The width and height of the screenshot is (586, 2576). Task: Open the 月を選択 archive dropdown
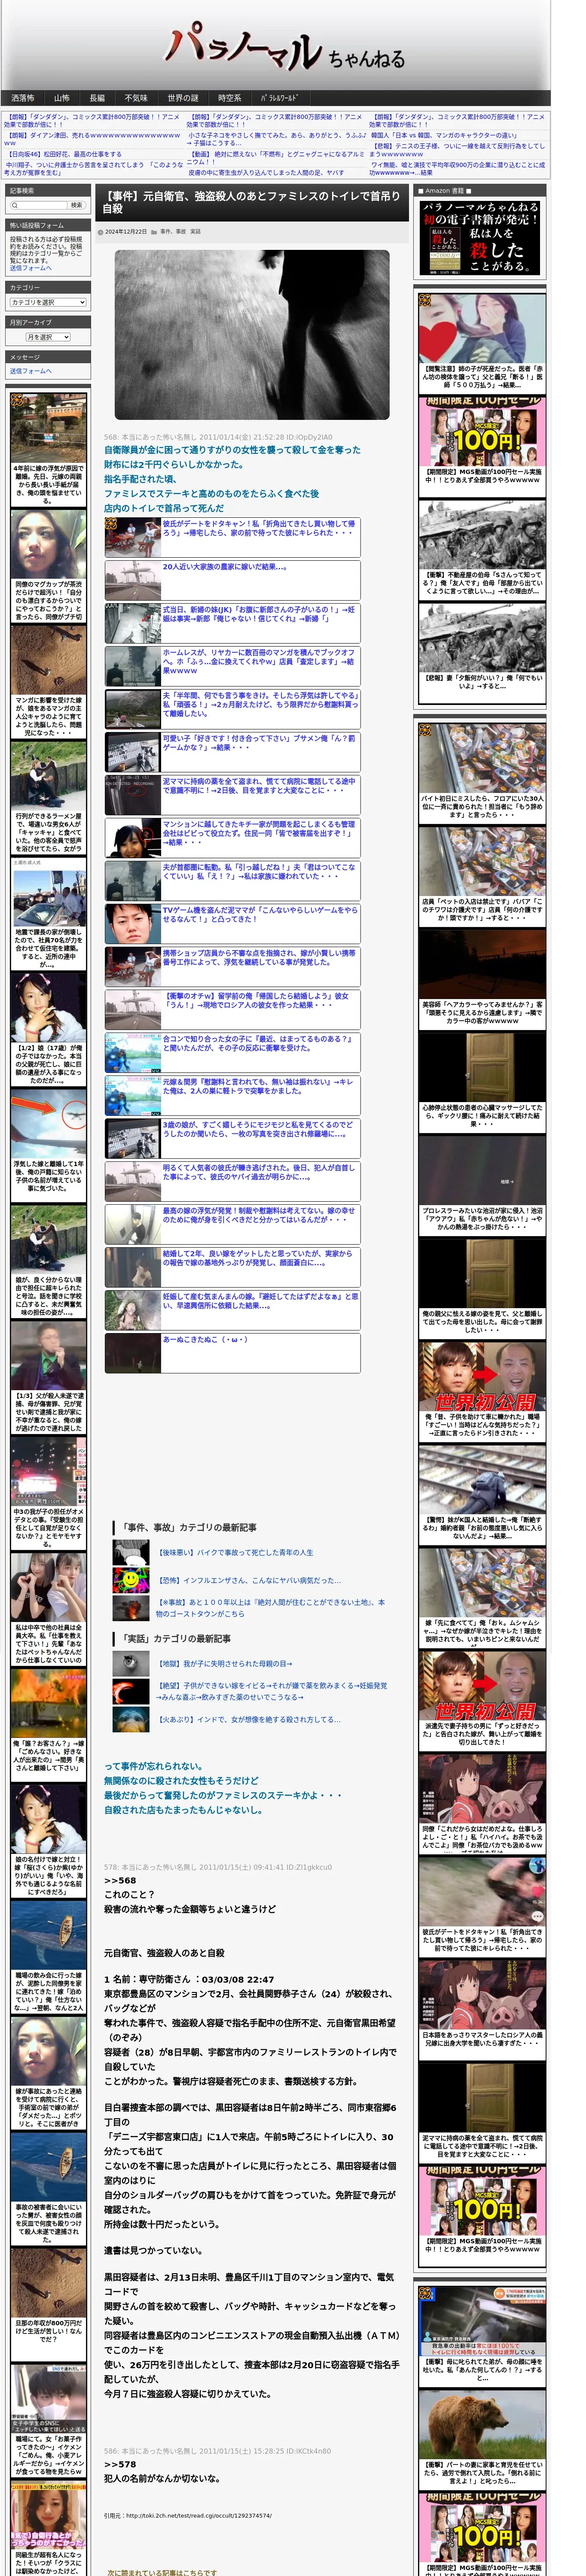[48, 337]
